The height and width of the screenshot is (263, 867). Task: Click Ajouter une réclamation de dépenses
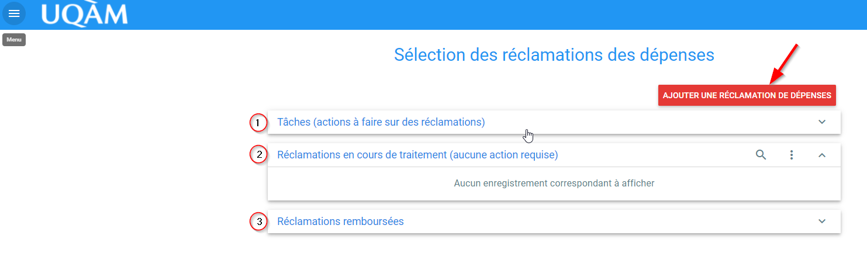pos(747,95)
